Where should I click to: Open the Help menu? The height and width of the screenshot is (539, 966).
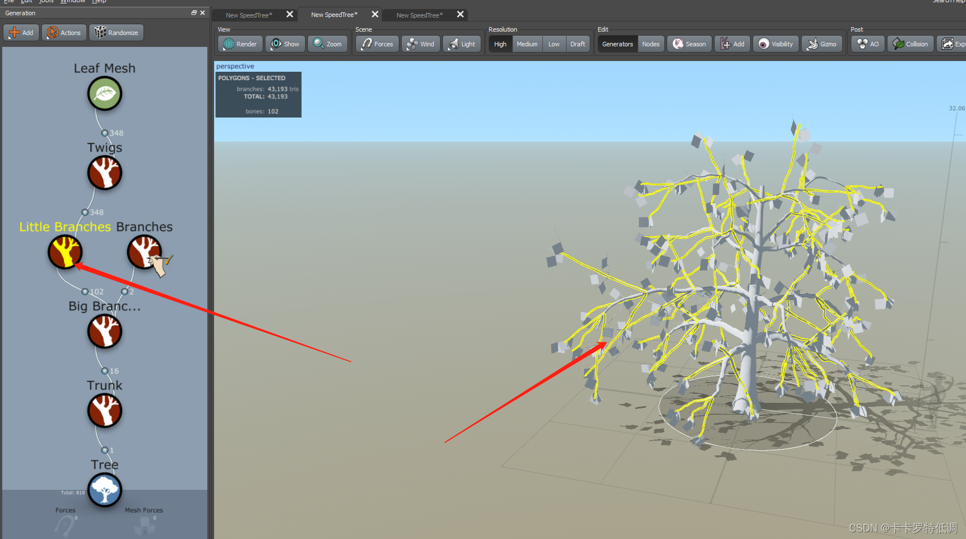click(99, 2)
